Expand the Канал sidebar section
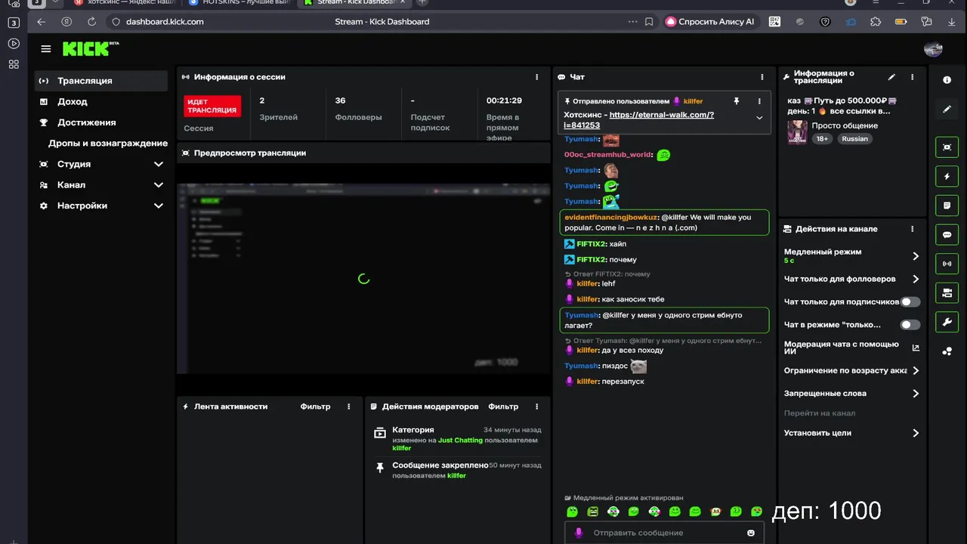Screen dimensions: 967x544 [x=158, y=185]
